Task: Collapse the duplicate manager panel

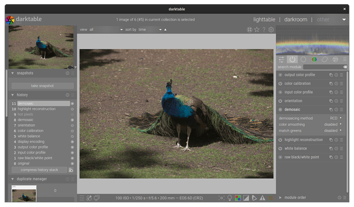Action: pyautogui.click(x=12, y=179)
